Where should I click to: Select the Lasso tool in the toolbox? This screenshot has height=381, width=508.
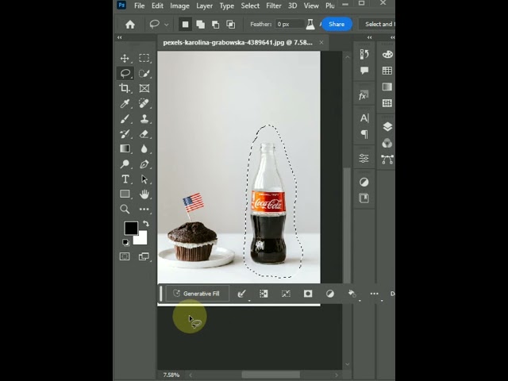coord(125,73)
